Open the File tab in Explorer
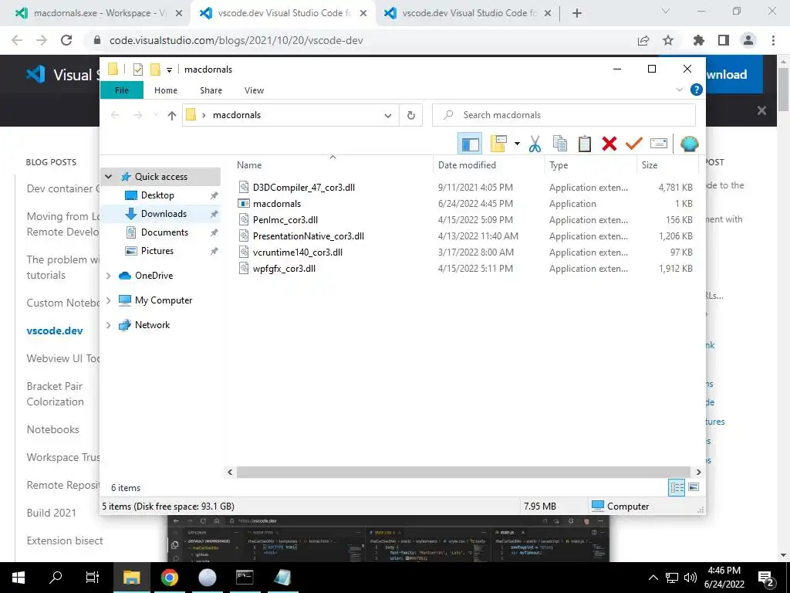The height and width of the screenshot is (593, 790). (x=121, y=90)
